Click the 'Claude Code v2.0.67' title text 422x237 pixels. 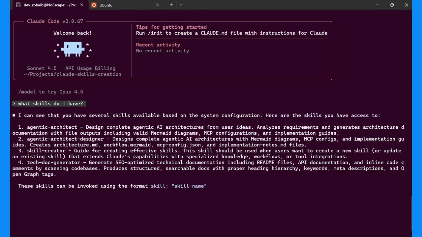(x=55, y=21)
